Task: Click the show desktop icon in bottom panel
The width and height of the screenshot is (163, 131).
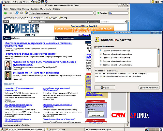Action: tap(2, 129)
